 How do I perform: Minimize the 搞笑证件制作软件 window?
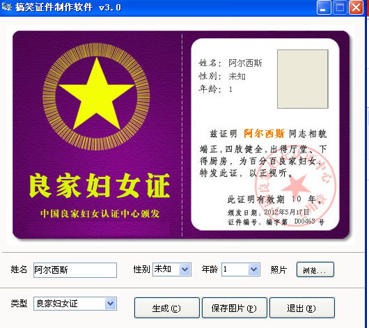(324, 8)
